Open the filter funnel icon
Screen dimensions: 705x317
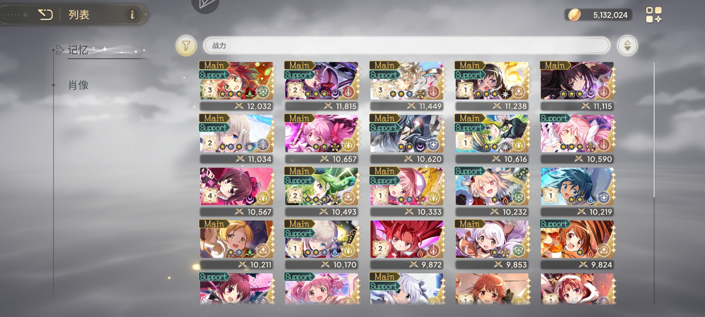(186, 45)
